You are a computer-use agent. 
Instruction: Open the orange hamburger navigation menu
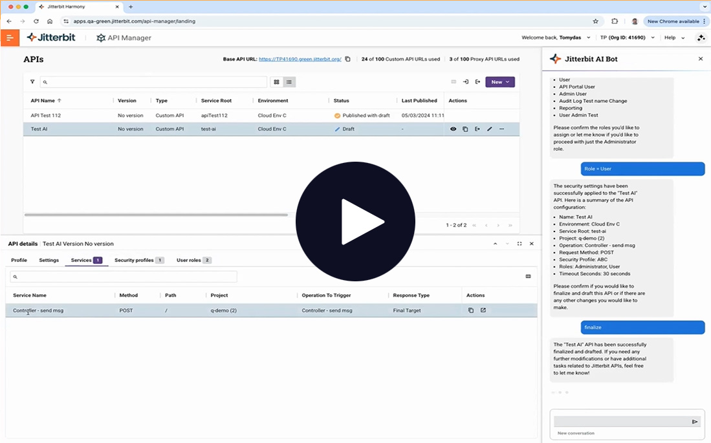(x=10, y=38)
